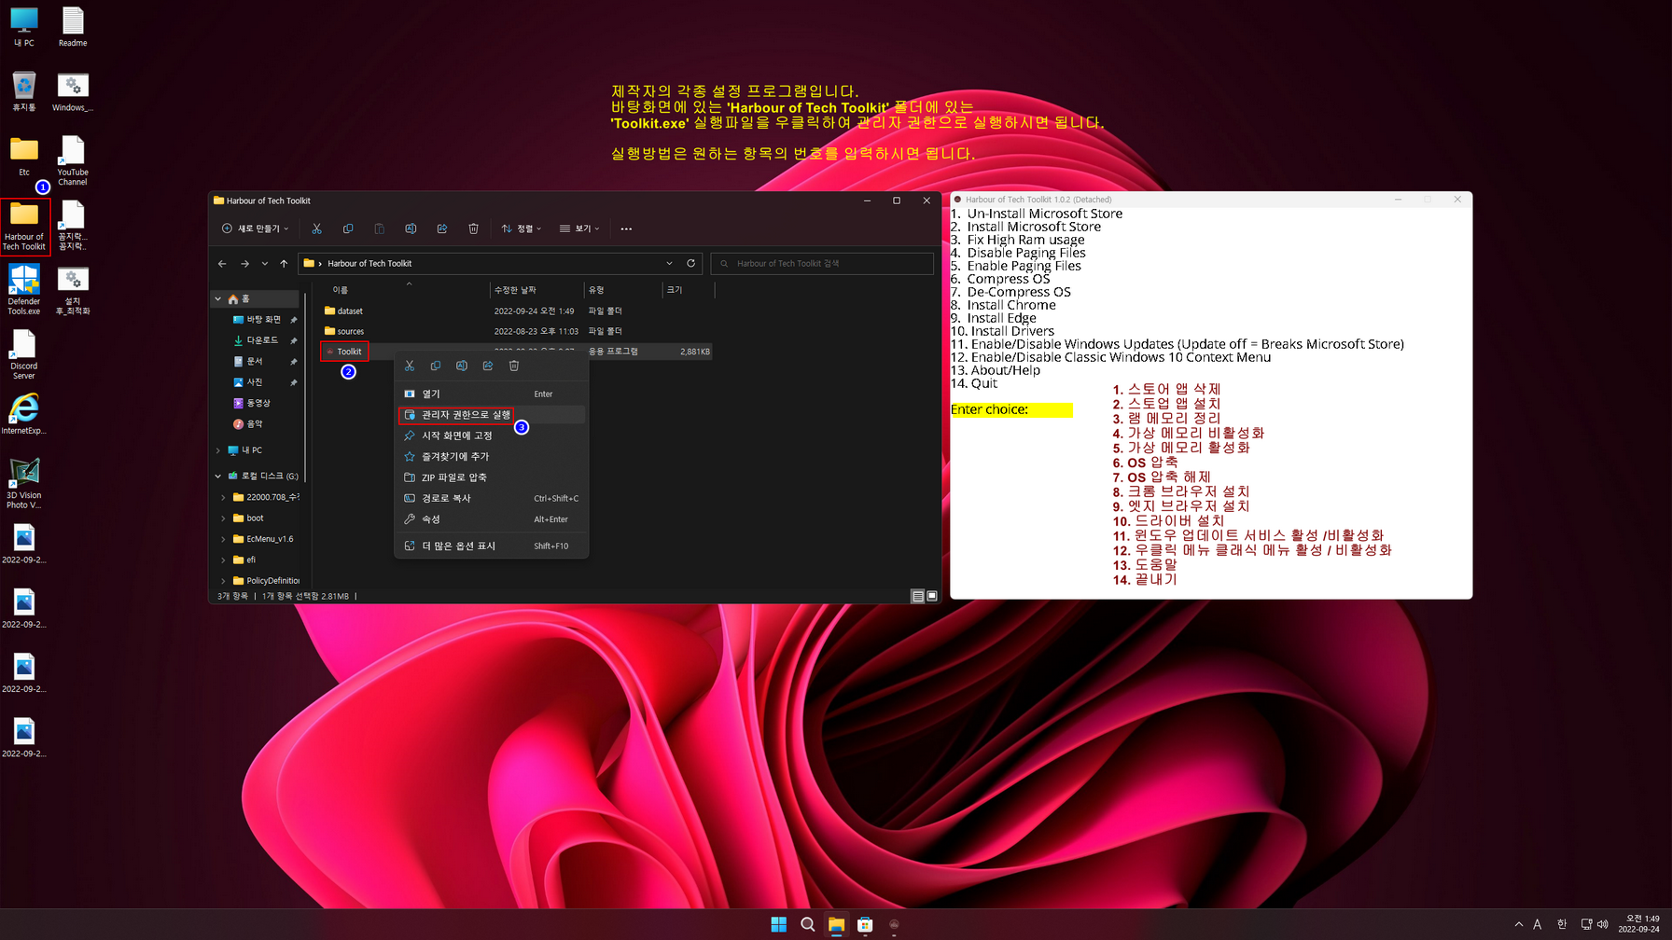Open taskbar Search magnifier
This screenshot has width=1672, height=940.
click(808, 924)
